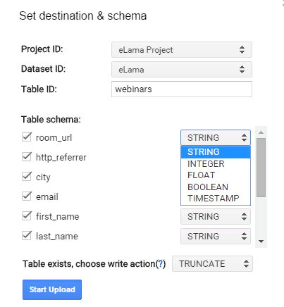
Task: Click the Table ID input field
Action: pyautogui.click(x=182, y=89)
